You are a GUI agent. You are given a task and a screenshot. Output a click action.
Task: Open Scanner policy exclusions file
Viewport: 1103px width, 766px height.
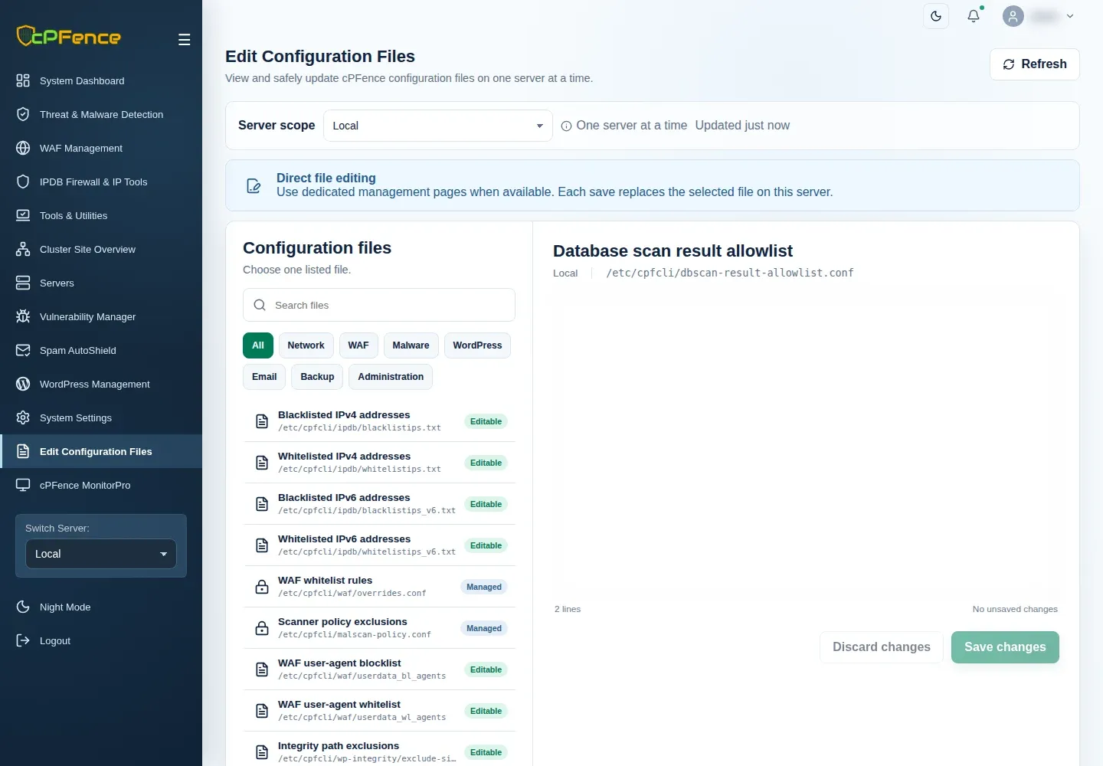[379, 628]
